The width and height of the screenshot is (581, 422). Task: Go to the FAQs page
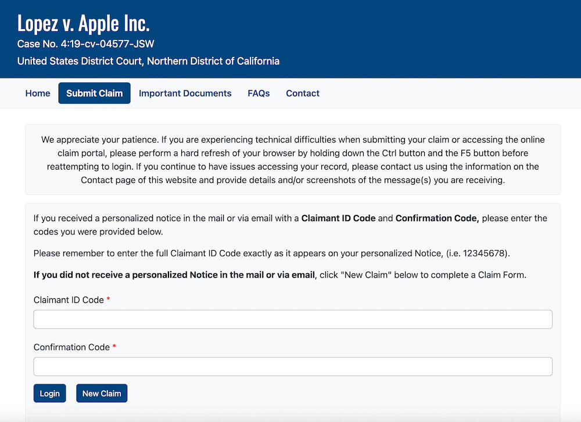click(x=259, y=93)
